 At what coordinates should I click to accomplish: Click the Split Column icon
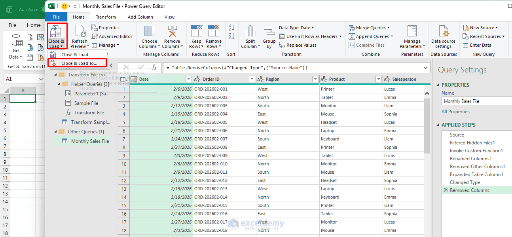[250, 31]
